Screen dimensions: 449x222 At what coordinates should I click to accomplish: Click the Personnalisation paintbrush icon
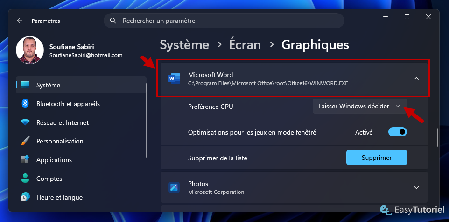25,141
